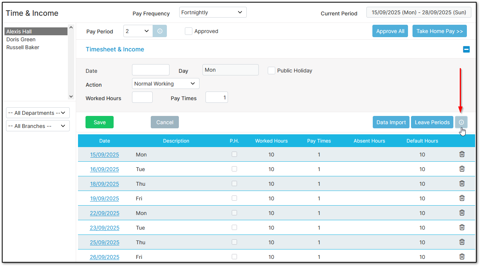The width and height of the screenshot is (480, 266).
Task: Open the Pay Frequency dropdown
Action: tap(213, 12)
